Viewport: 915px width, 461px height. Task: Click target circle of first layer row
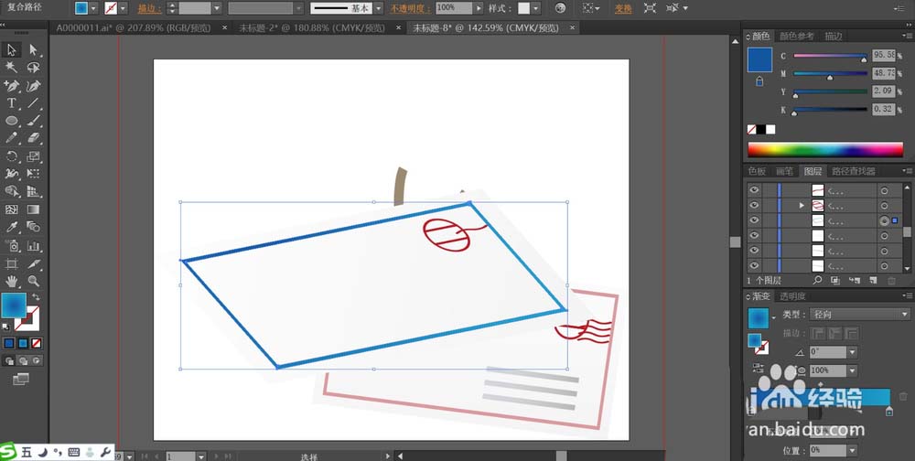click(x=884, y=190)
